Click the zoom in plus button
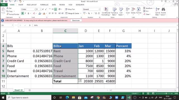Image resolution: width=179 pixels, height=100 pixels. click(172, 94)
